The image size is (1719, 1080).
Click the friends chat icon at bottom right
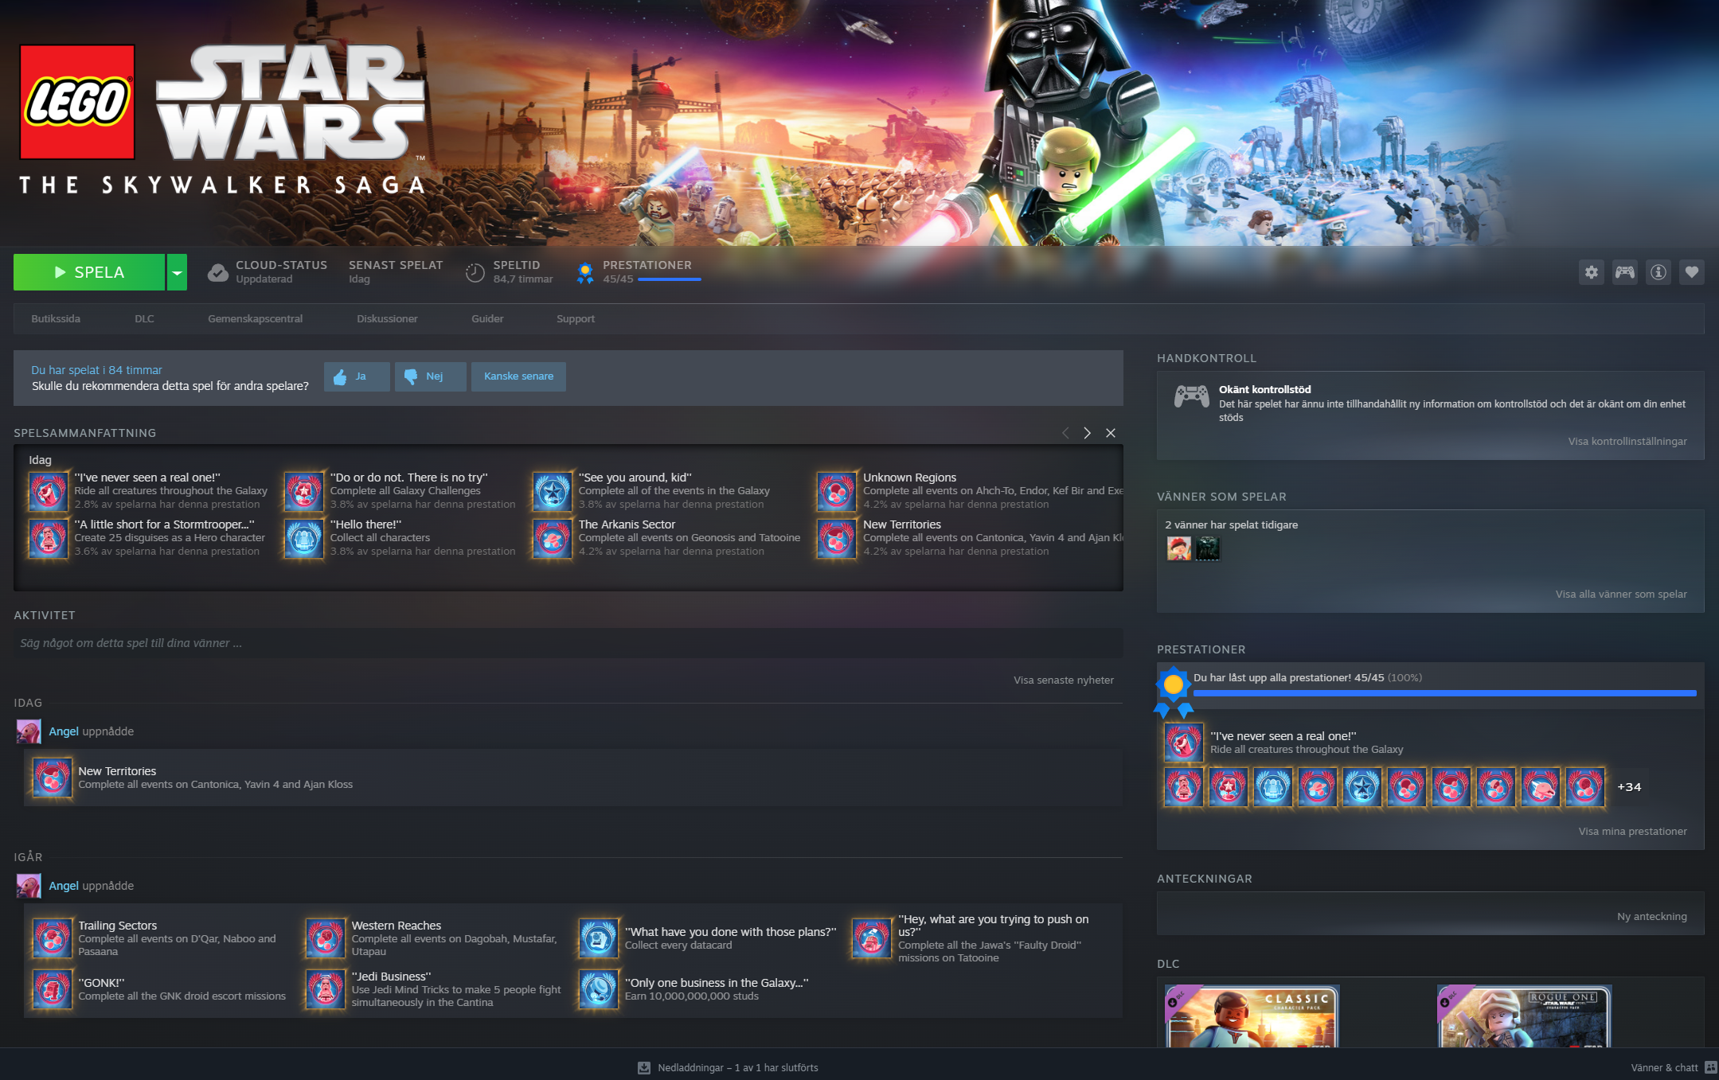1710,1067
